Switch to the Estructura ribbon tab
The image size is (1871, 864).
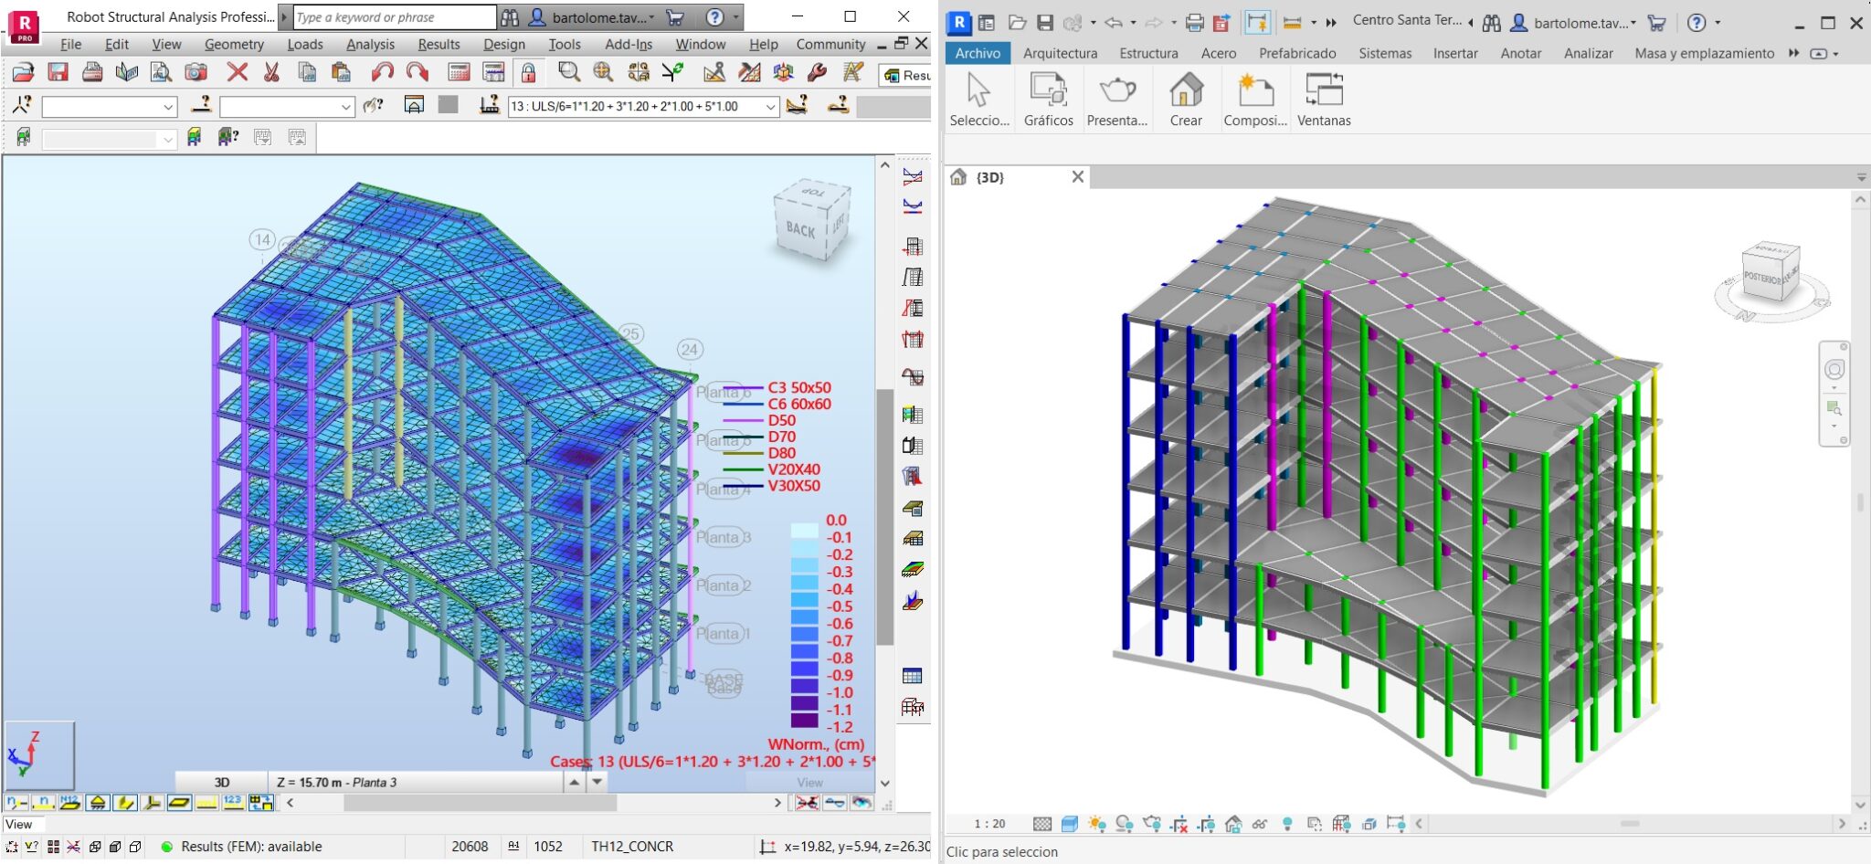(1149, 53)
